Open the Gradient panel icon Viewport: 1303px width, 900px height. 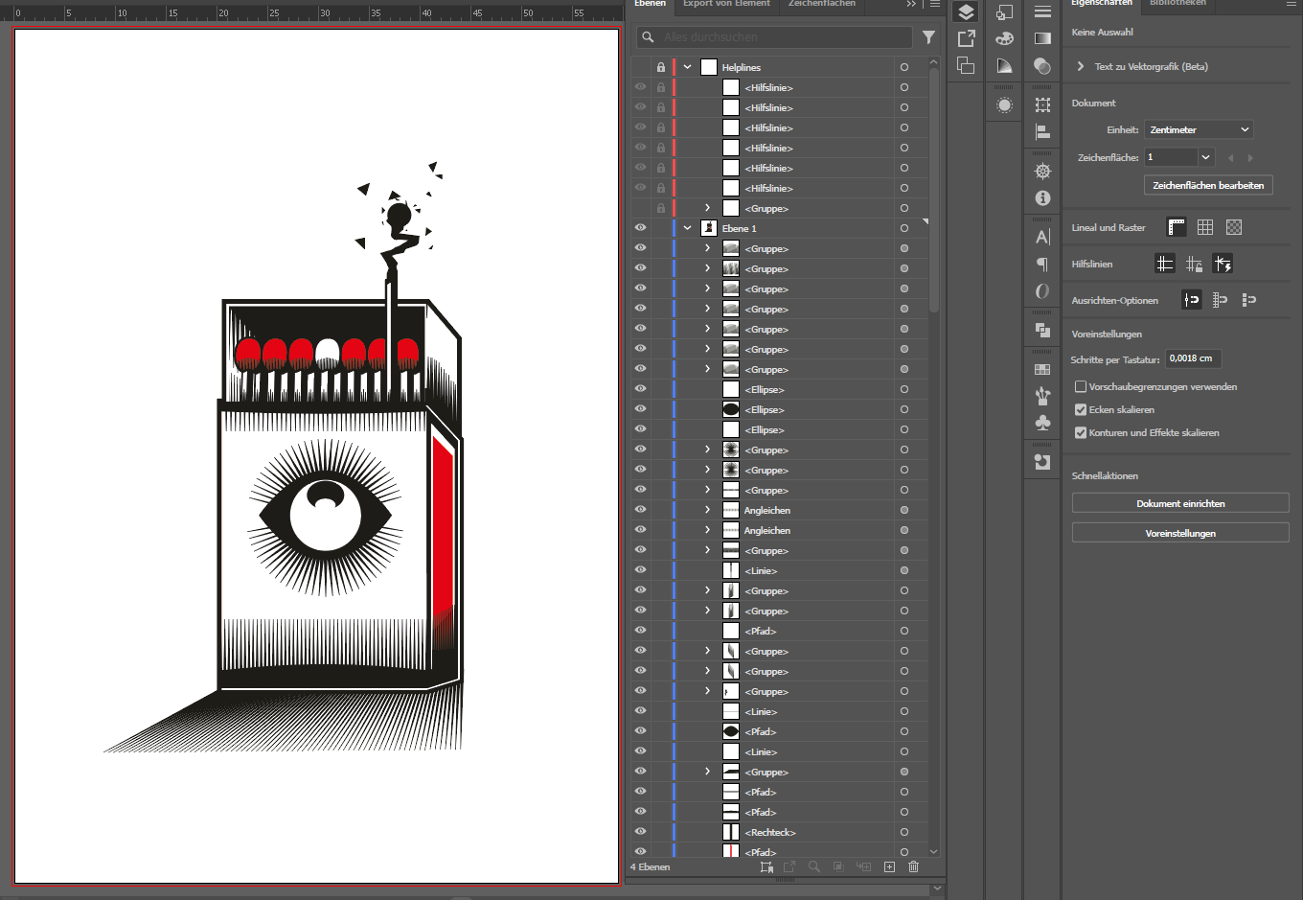1042,38
